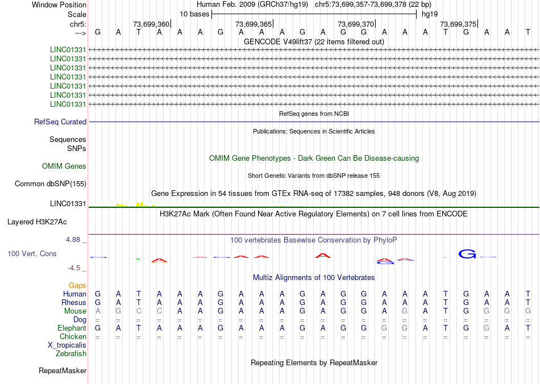This screenshot has height=384, width=540.
Task: Click the Human Feb. 2009 (GRCh37/hg19) assembly text
Action: [x=252, y=5]
